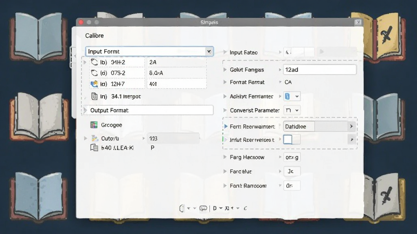The height and width of the screenshot is (234, 417).
Task: Expand the 'Input Fateo' option triangle
Action: pyautogui.click(x=225, y=52)
